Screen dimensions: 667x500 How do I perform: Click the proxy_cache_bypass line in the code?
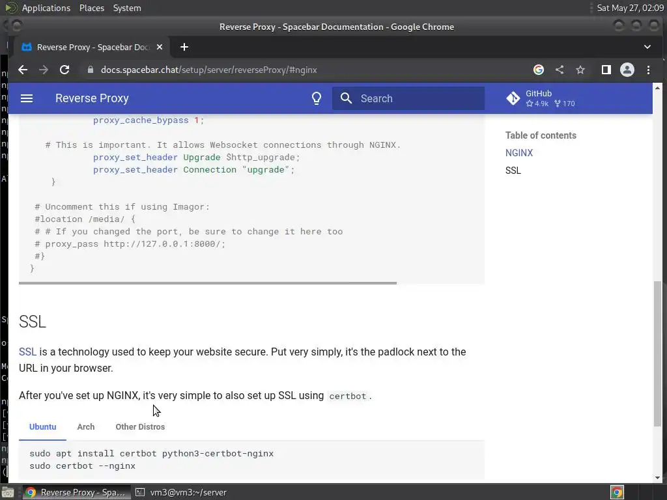[149, 120]
